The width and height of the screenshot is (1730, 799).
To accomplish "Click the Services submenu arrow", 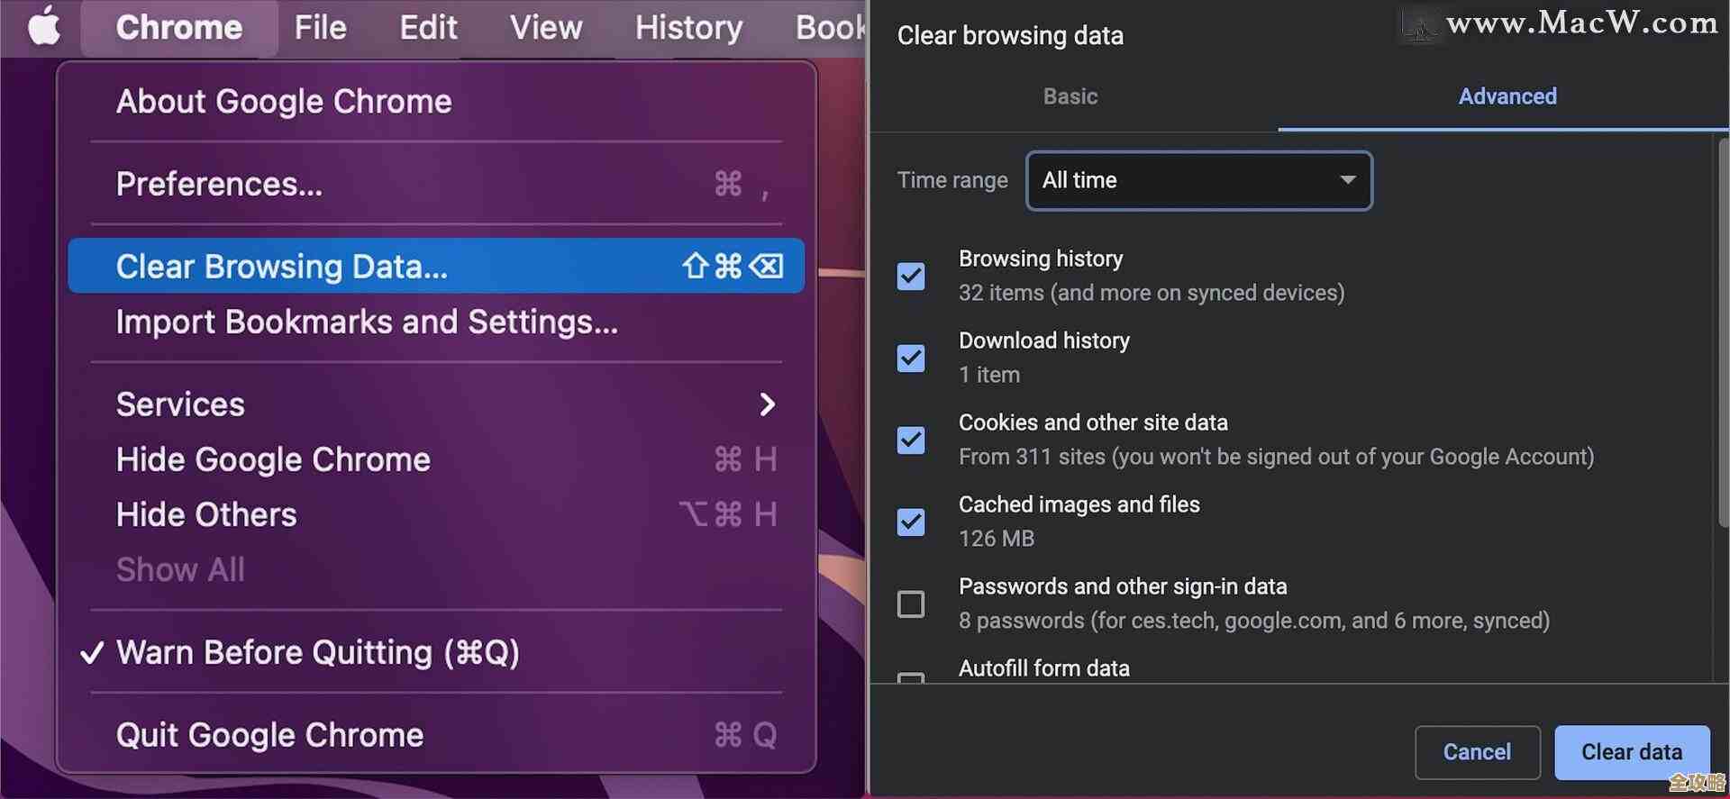I will pyautogui.click(x=767, y=404).
